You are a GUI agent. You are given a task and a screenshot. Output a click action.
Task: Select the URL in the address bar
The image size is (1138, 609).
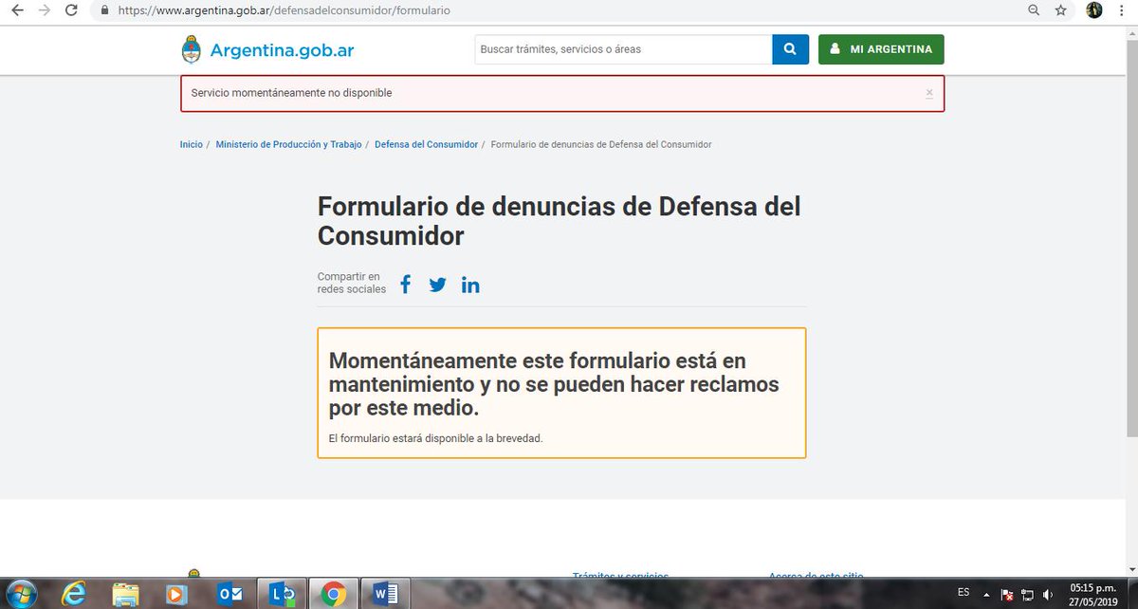coord(284,10)
